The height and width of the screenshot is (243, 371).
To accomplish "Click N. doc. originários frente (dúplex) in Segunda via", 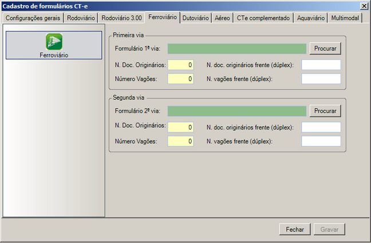I will tap(321, 127).
